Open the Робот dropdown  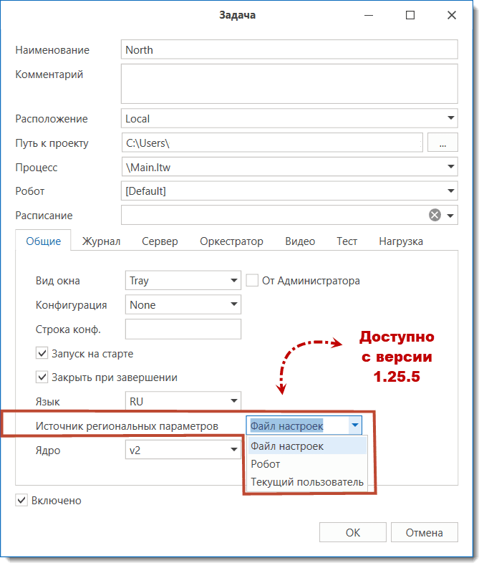pyautogui.click(x=450, y=191)
